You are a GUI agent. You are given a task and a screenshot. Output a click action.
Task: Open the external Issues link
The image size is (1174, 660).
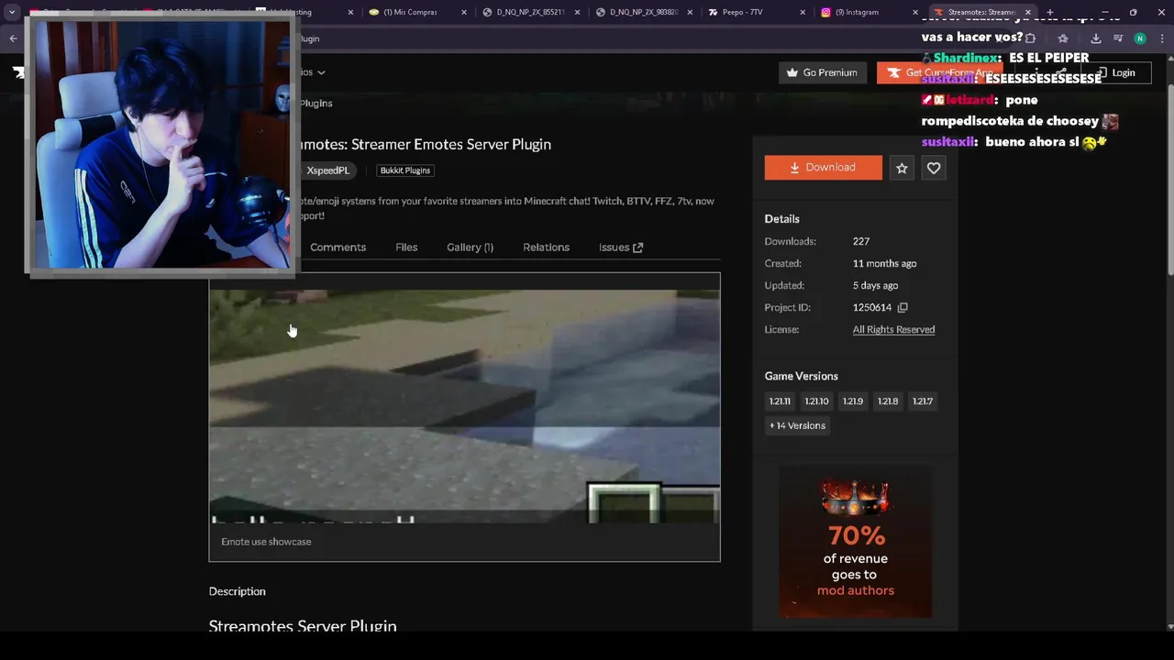pos(621,247)
